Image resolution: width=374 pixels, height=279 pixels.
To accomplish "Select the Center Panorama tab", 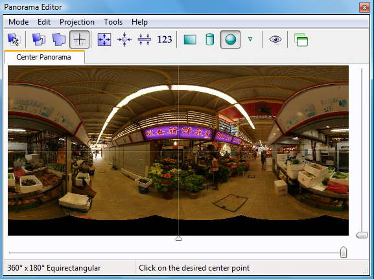I will pos(44,57).
